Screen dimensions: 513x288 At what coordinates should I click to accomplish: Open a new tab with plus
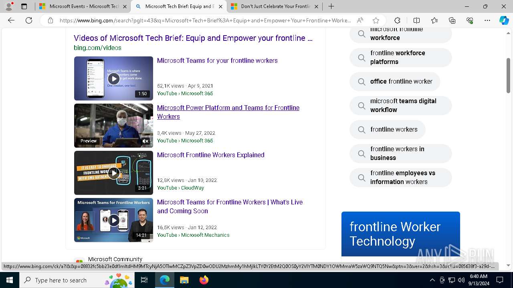(x=331, y=6)
